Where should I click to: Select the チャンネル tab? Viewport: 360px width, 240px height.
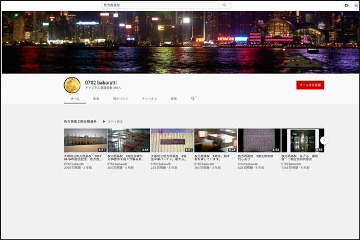click(x=149, y=98)
